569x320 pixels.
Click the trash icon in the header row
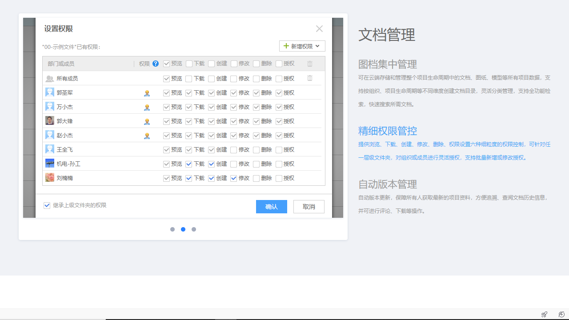click(x=309, y=64)
